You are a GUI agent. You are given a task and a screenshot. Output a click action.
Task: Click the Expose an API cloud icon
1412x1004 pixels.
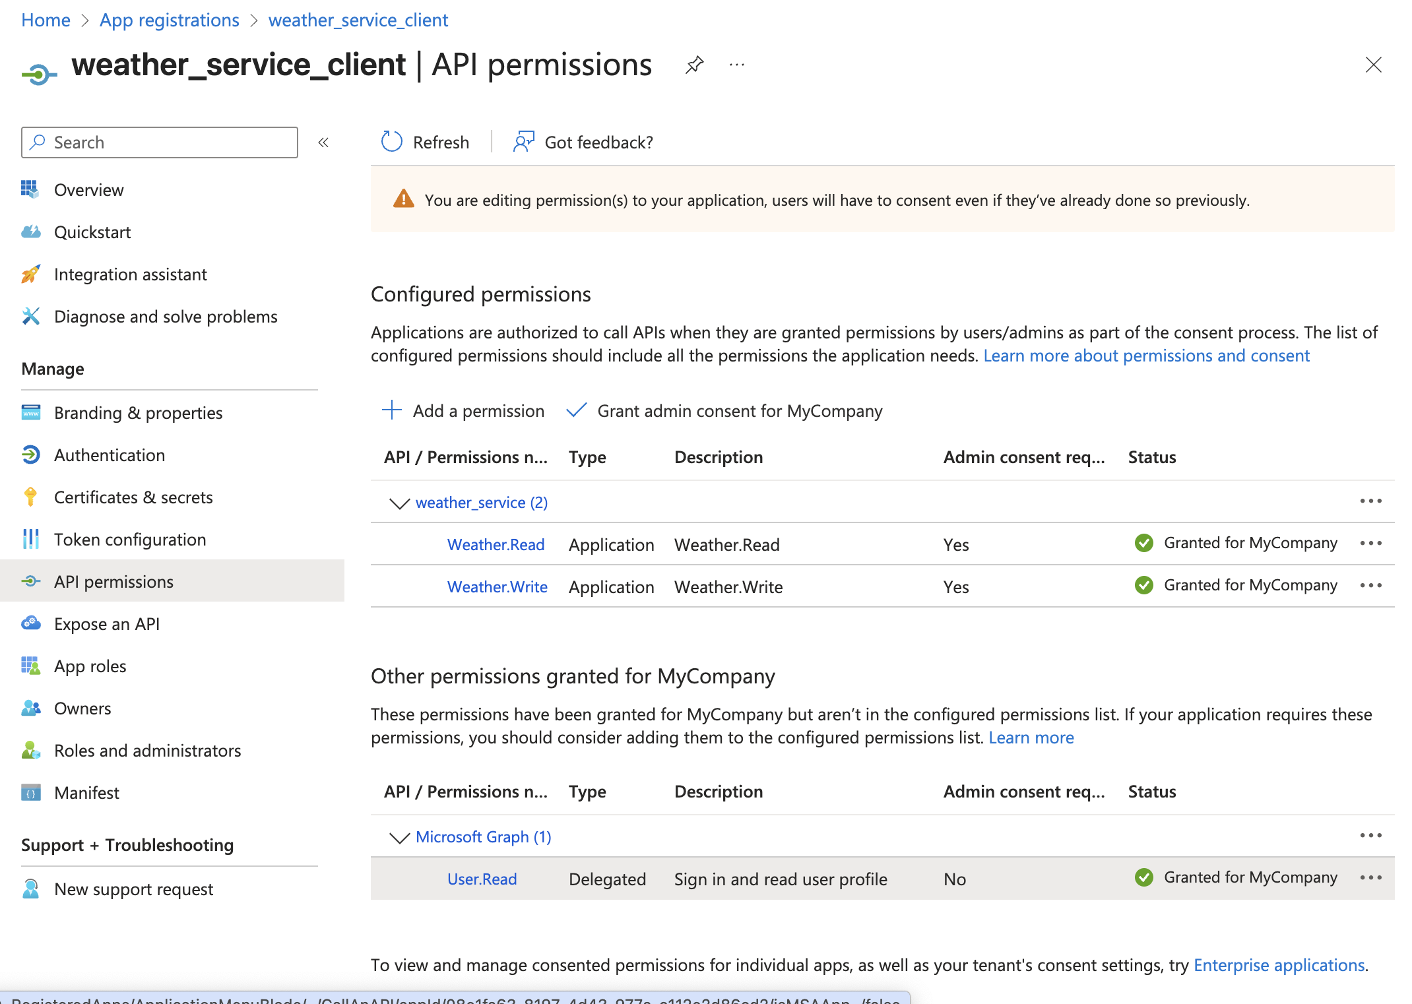point(30,623)
